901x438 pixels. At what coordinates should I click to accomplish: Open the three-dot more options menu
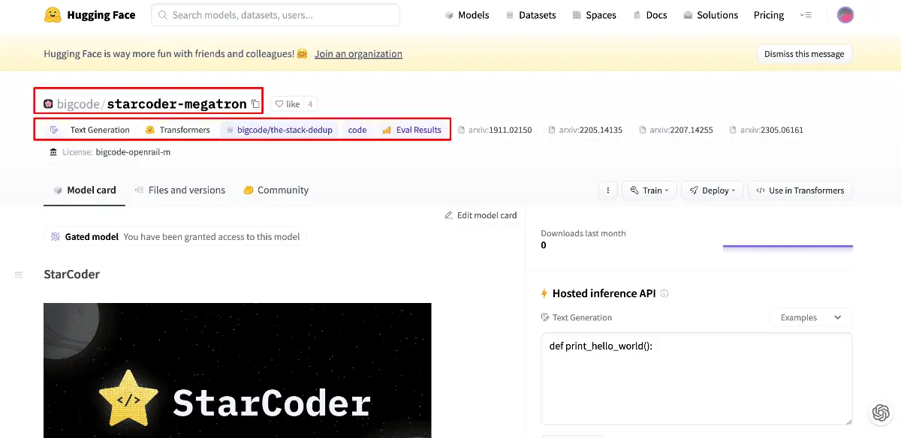607,190
